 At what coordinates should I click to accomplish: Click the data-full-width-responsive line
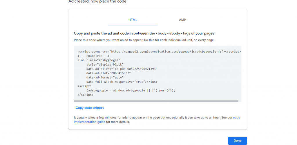(x=122, y=82)
